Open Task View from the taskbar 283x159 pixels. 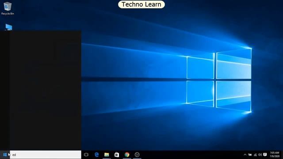(x=86, y=155)
